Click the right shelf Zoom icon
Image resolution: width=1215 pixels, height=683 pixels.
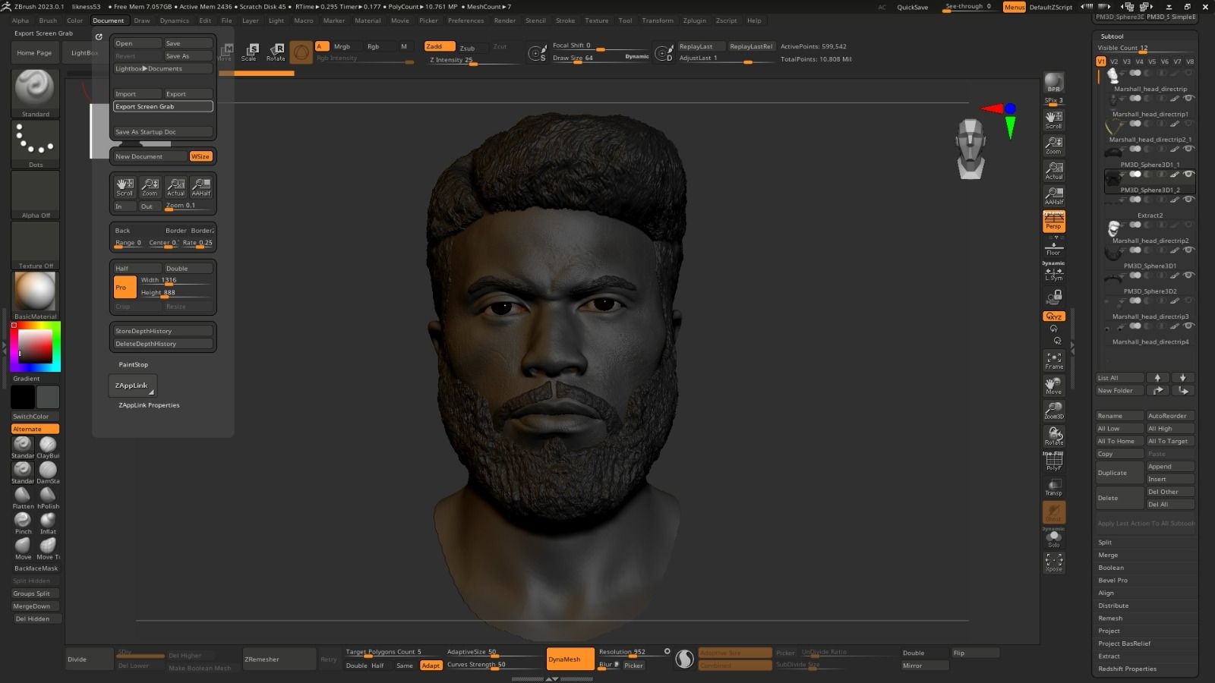pos(1054,144)
